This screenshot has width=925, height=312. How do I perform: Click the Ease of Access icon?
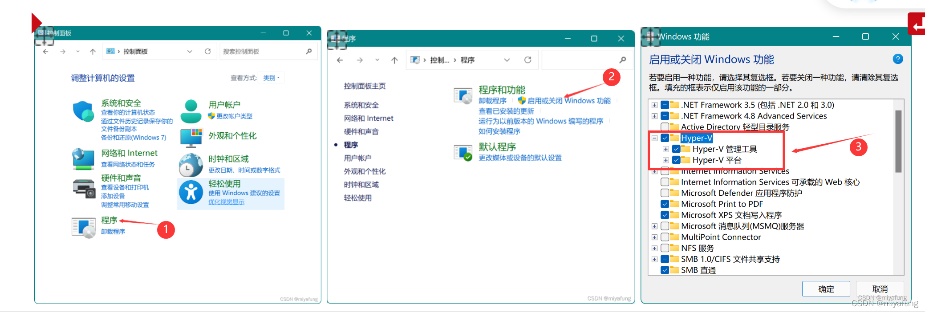(191, 193)
